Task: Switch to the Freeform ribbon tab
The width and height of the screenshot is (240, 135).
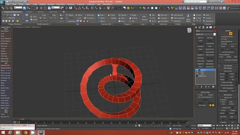Action: 29,12
